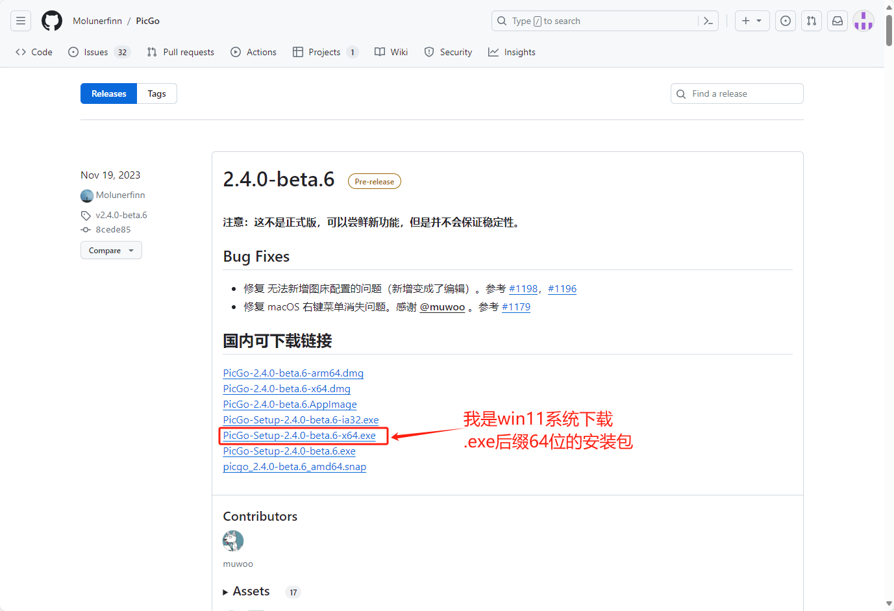Switch to the Tags view

[x=156, y=94]
